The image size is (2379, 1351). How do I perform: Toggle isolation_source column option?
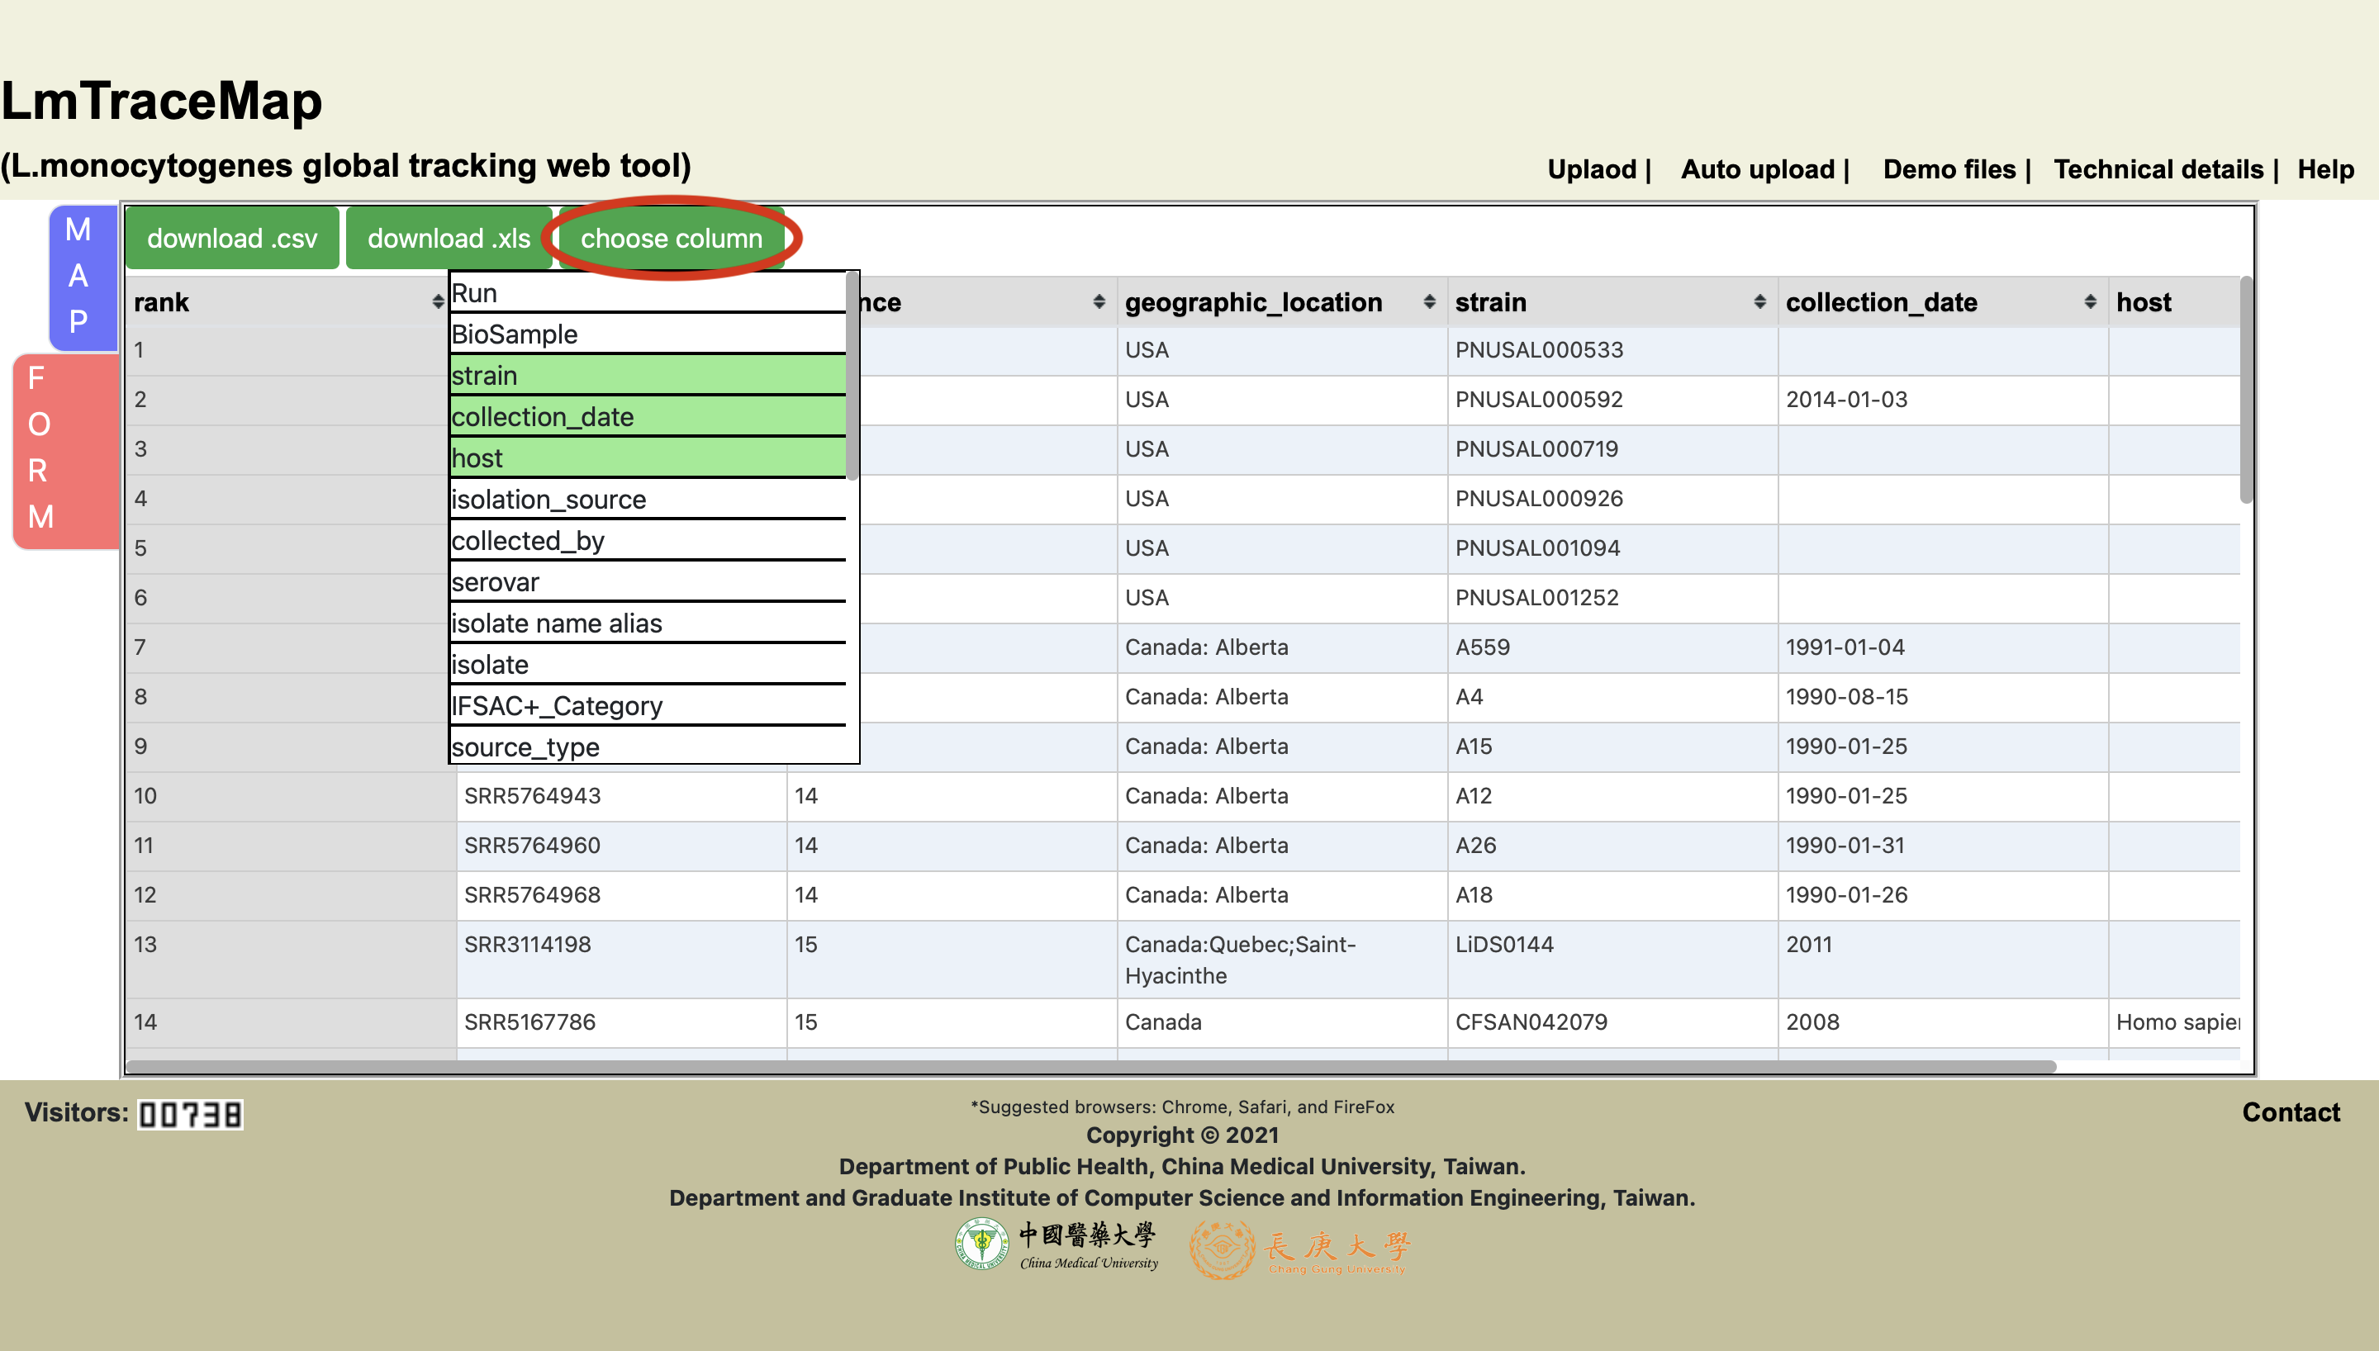point(648,500)
